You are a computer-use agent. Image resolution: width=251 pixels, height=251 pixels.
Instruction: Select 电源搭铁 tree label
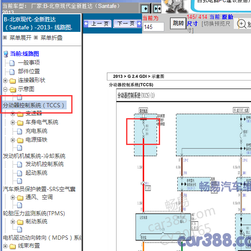(36, 140)
